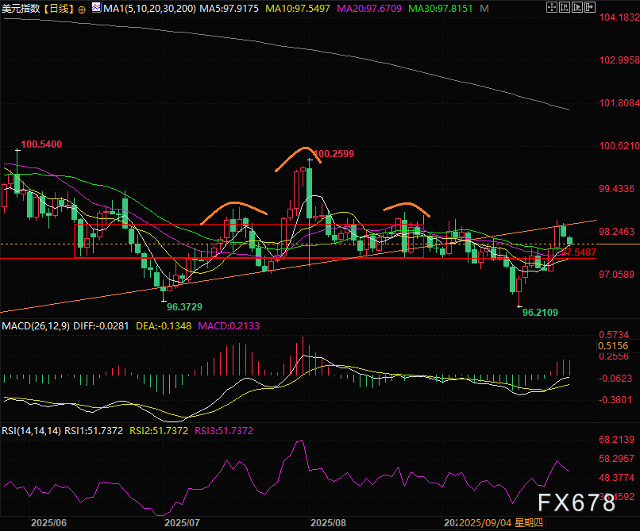Screen dimensions: 640x531
Task: Click the 97.5487 current price tag
Action: (579, 252)
